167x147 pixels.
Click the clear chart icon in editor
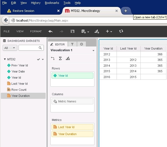tap(68, 58)
